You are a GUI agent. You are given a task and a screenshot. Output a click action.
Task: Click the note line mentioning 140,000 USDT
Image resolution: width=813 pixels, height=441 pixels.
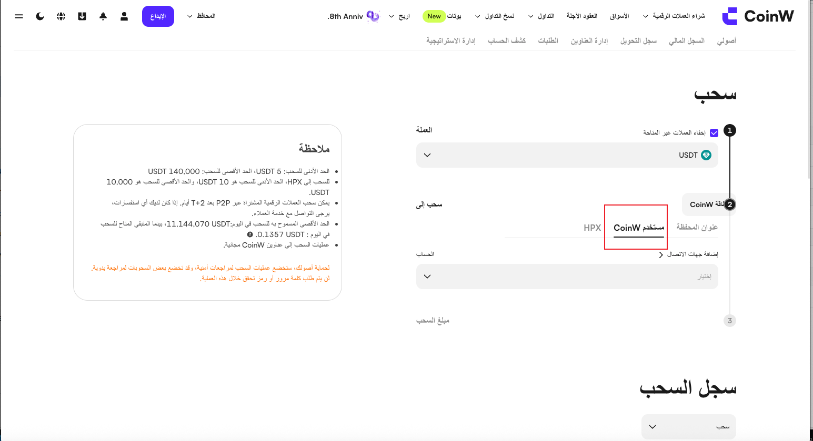(239, 171)
